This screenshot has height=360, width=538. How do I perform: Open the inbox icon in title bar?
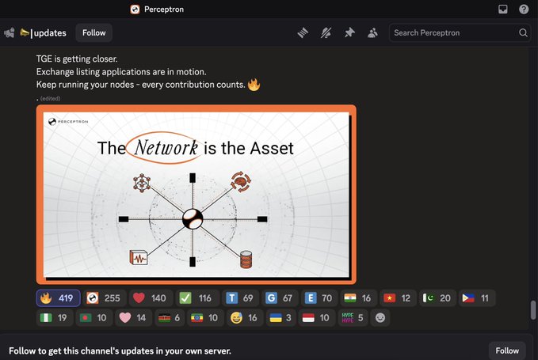tap(502, 9)
